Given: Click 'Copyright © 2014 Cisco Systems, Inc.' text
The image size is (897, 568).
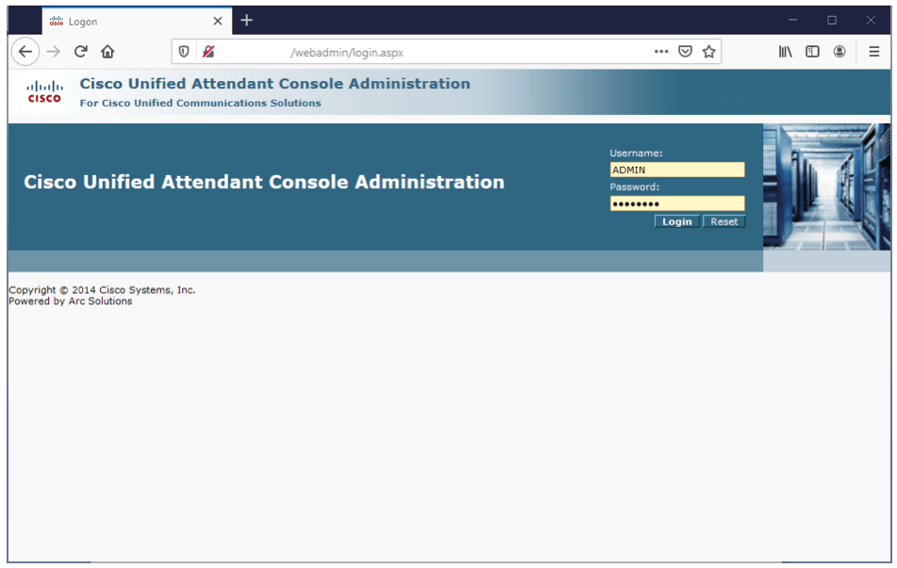Looking at the screenshot, I should 102,290.
